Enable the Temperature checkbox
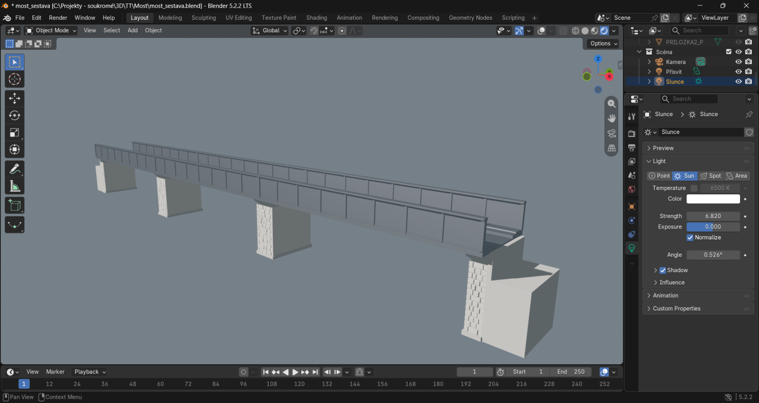 pos(694,188)
